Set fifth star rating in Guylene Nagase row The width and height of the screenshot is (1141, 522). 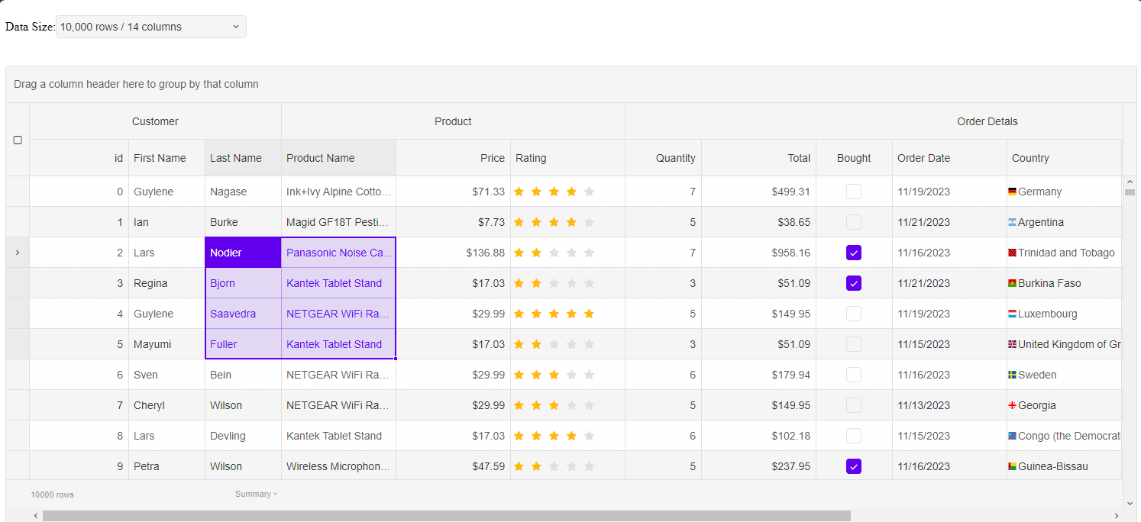click(589, 192)
